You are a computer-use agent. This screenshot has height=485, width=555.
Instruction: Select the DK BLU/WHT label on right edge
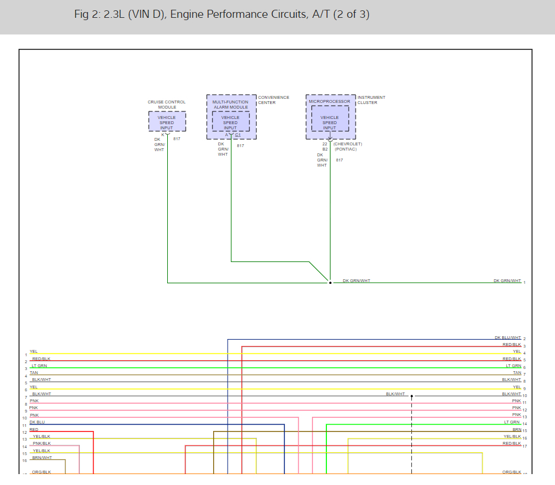click(x=507, y=338)
